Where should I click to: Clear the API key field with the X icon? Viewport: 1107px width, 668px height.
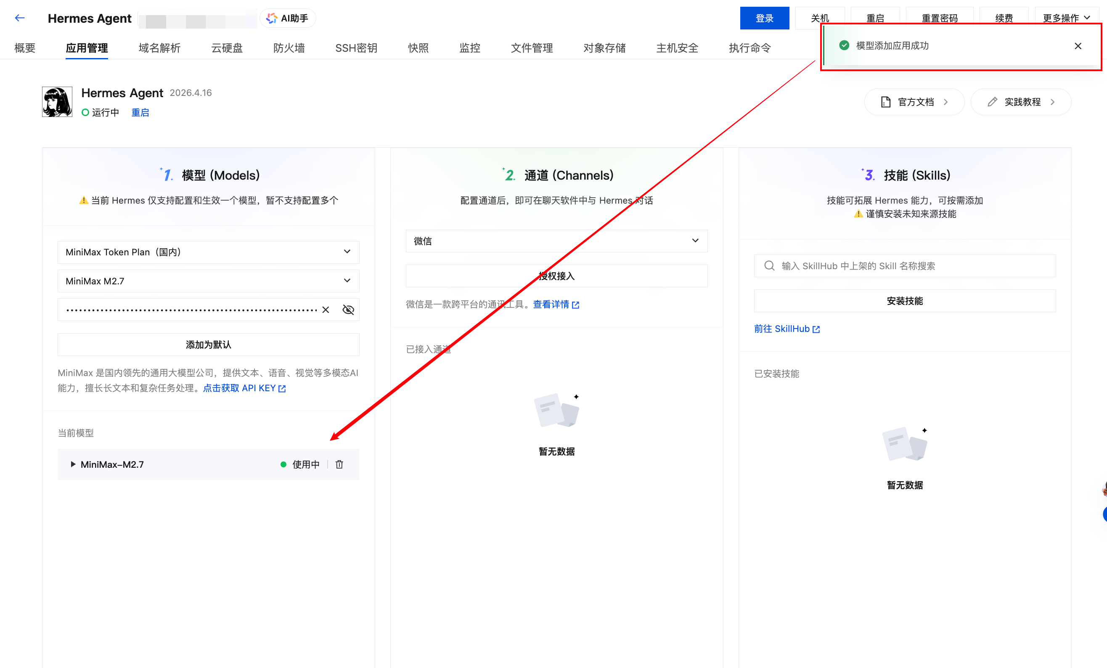(x=326, y=310)
